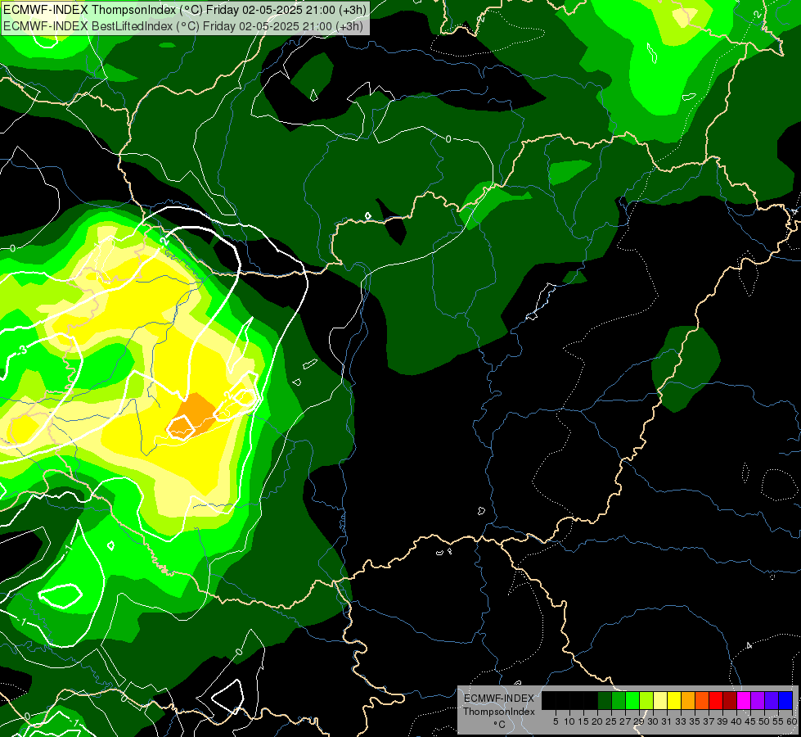Select the yellow 31-33 legend swatch
The width and height of the screenshot is (801, 737).
[x=674, y=700]
